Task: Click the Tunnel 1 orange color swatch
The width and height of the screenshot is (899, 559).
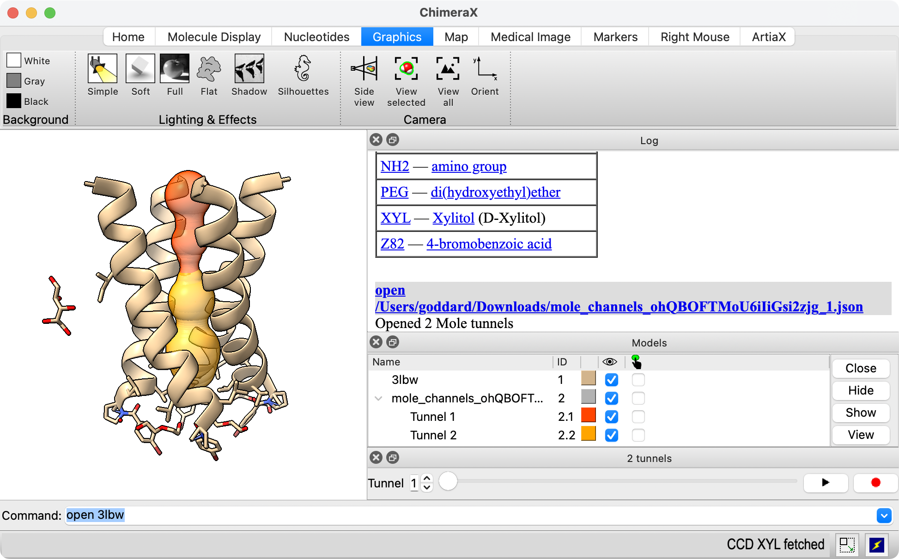Action: pyautogui.click(x=588, y=415)
